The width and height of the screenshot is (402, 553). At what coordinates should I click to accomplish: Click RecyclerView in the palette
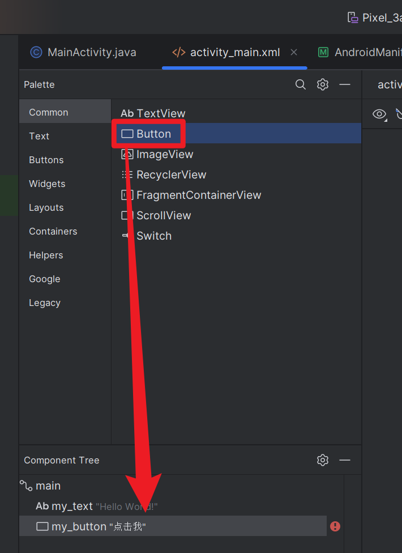point(171,175)
